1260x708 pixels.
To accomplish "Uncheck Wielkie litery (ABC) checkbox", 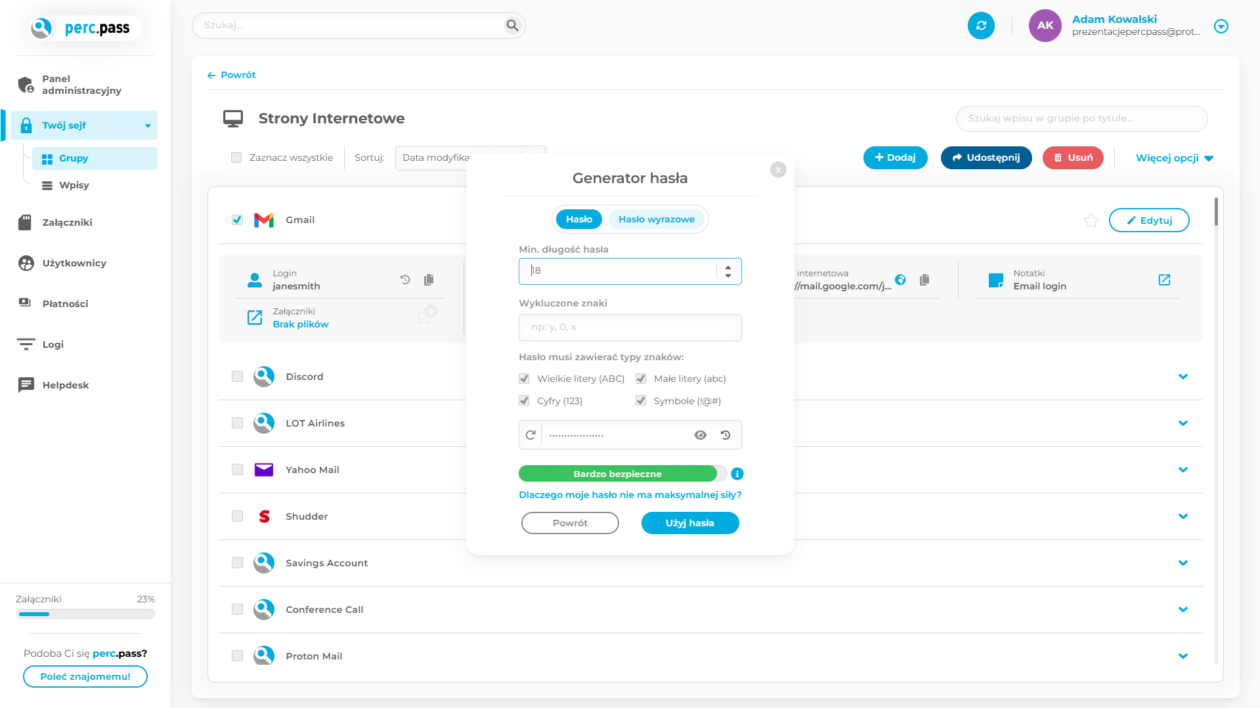I will pos(524,379).
